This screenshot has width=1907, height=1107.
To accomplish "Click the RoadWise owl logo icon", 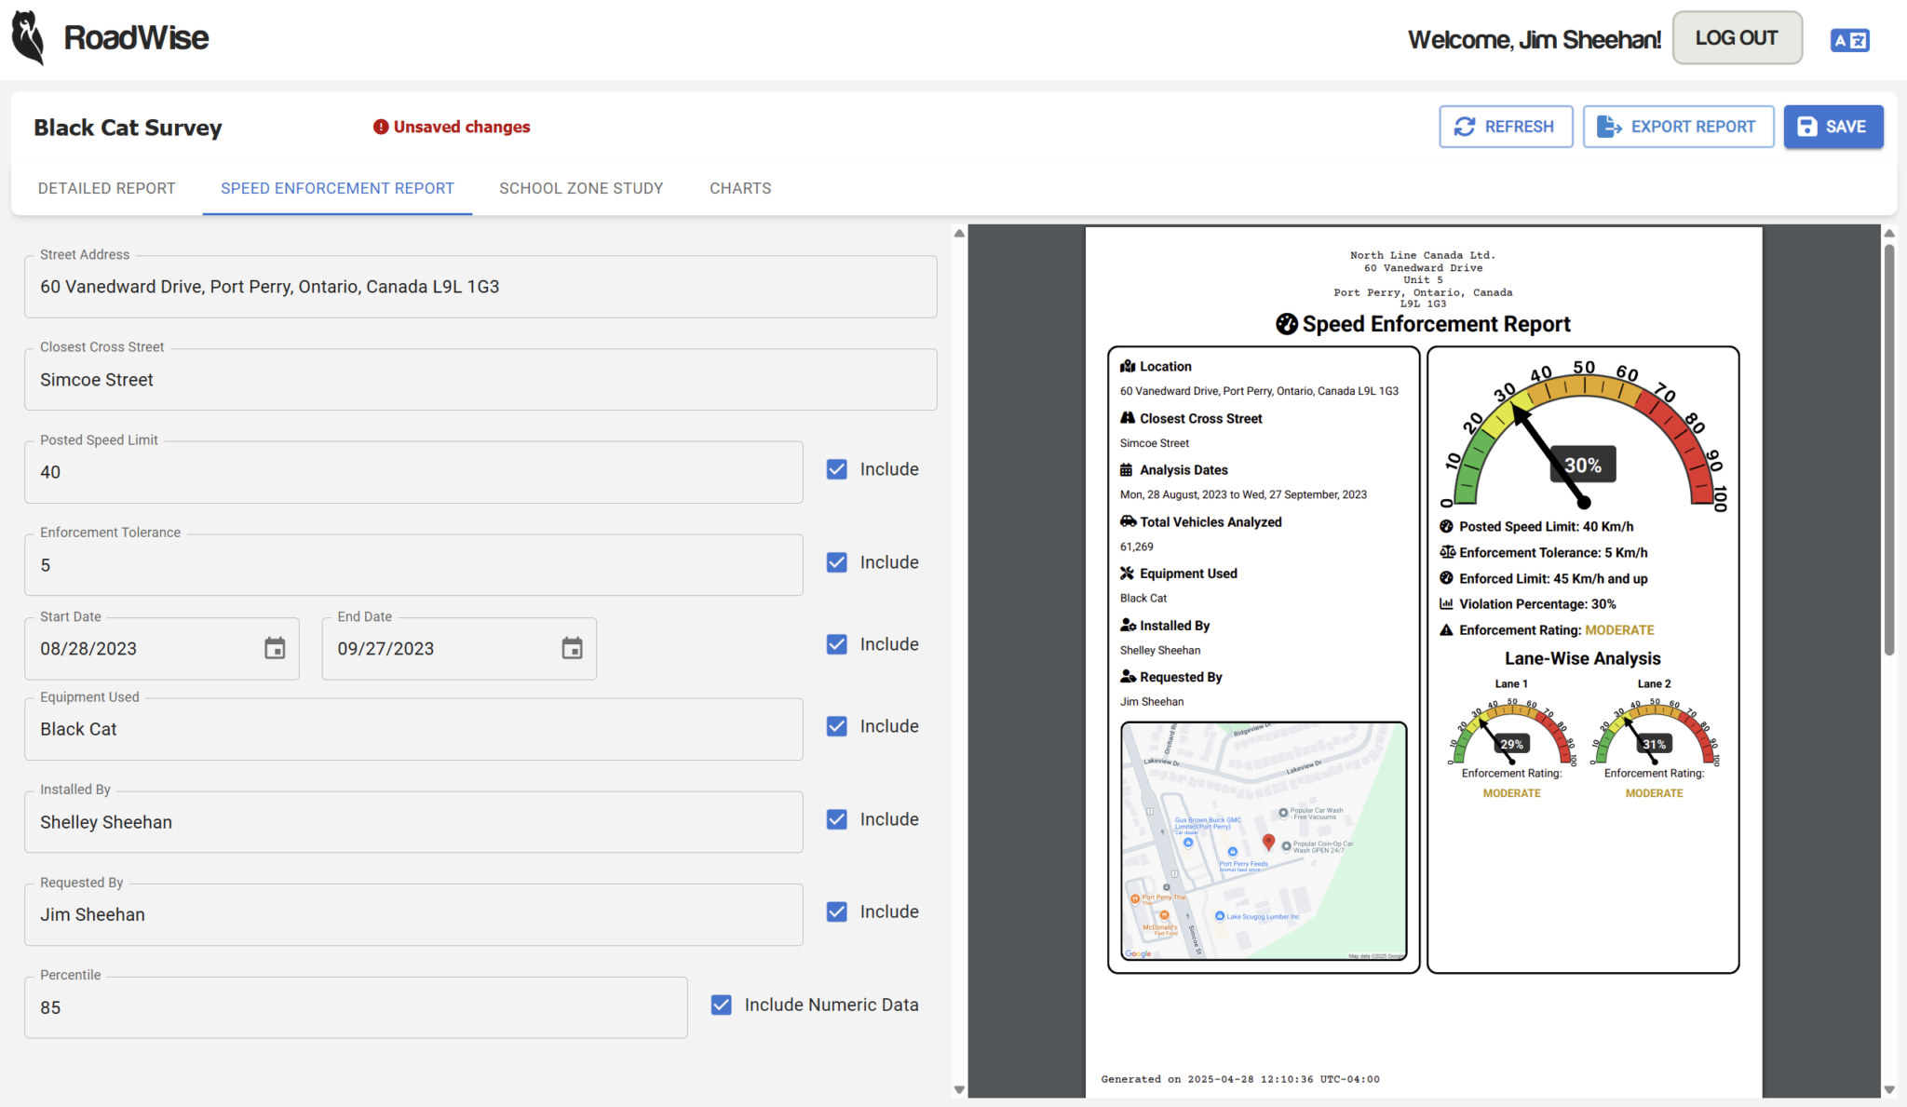I will pyautogui.click(x=28, y=38).
